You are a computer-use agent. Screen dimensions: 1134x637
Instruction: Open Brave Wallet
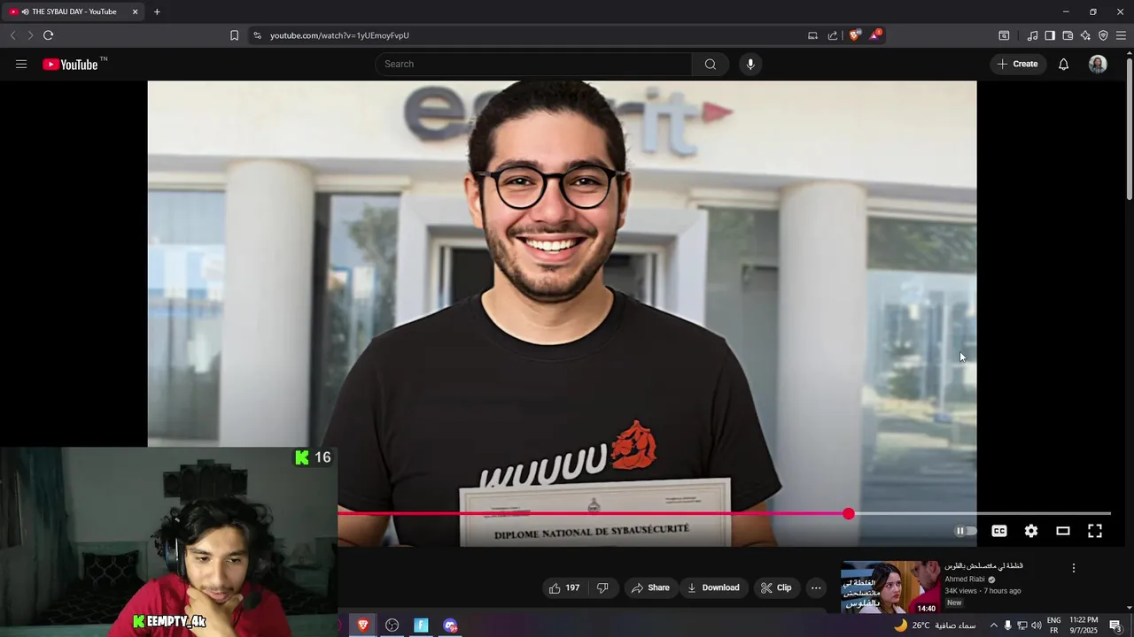[1068, 35]
